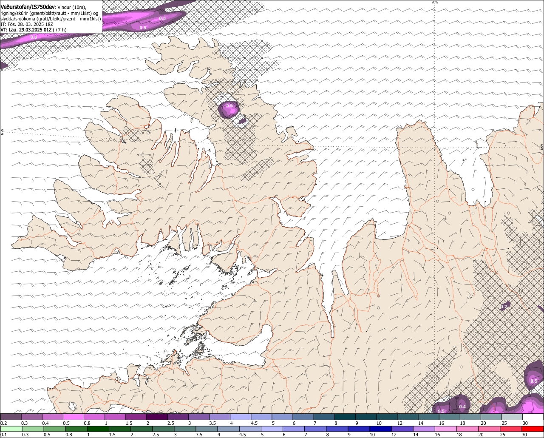544x438 pixels.
Task: Click the Veðurstofan/IS750dev title text
Action: click(x=28, y=7)
